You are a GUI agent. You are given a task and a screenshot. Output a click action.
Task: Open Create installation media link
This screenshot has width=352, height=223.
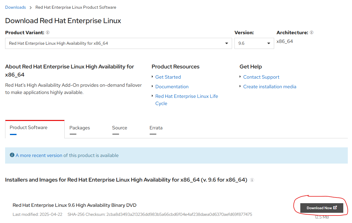point(270,87)
